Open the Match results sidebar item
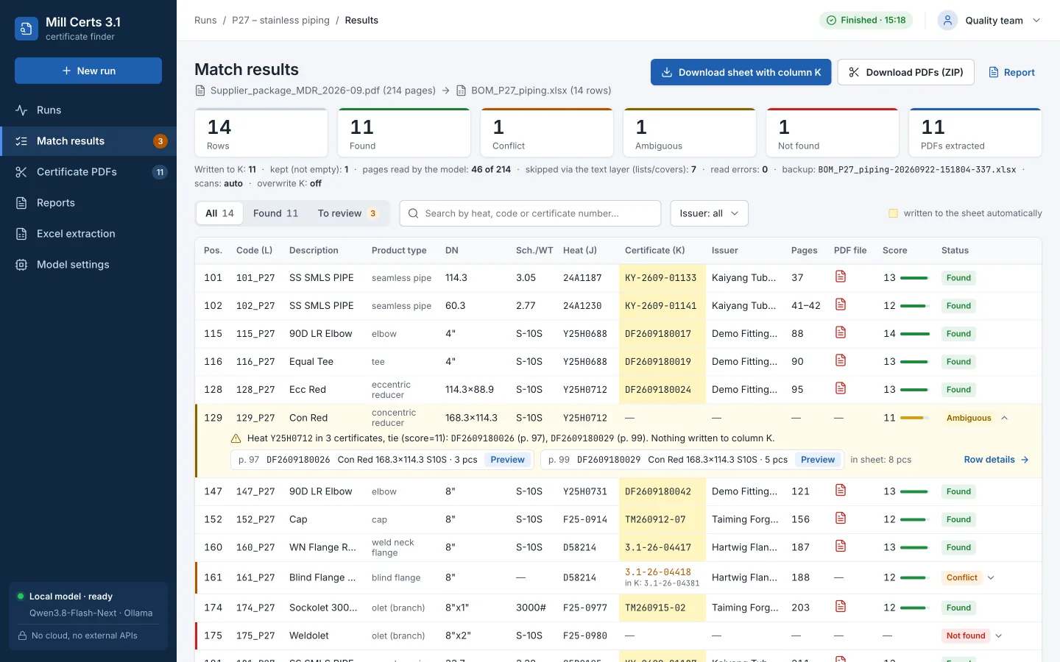This screenshot has height=662, width=1060. (x=88, y=141)
